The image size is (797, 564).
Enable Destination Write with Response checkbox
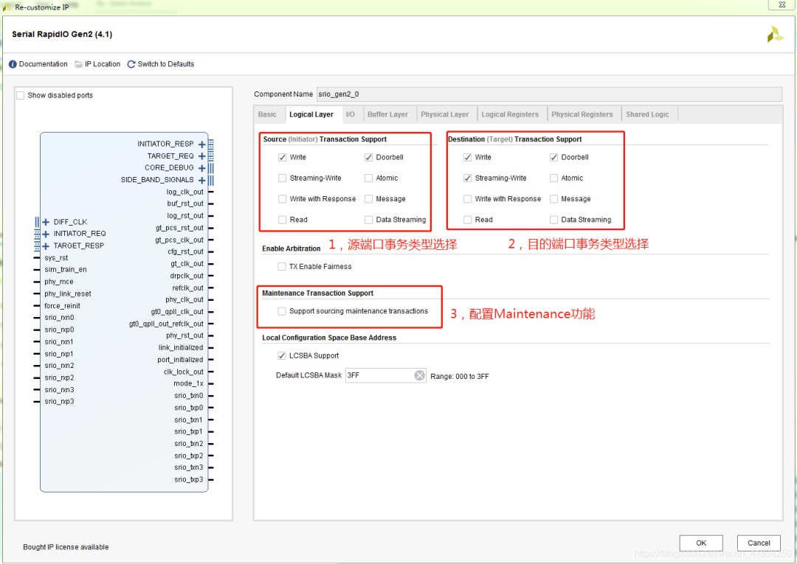[467, 199]
